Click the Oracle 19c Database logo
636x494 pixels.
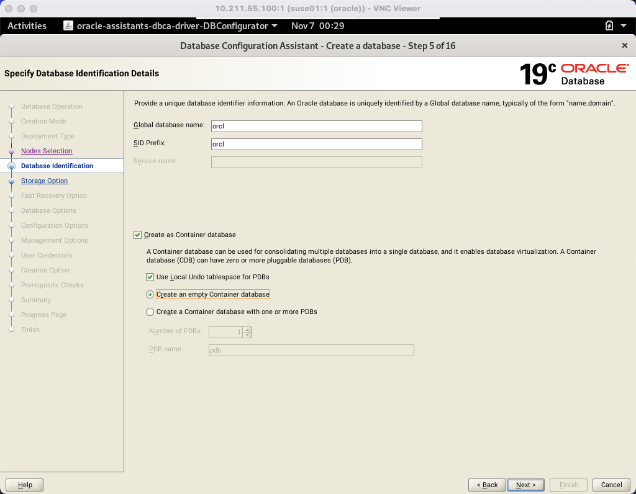coord(574,74)
